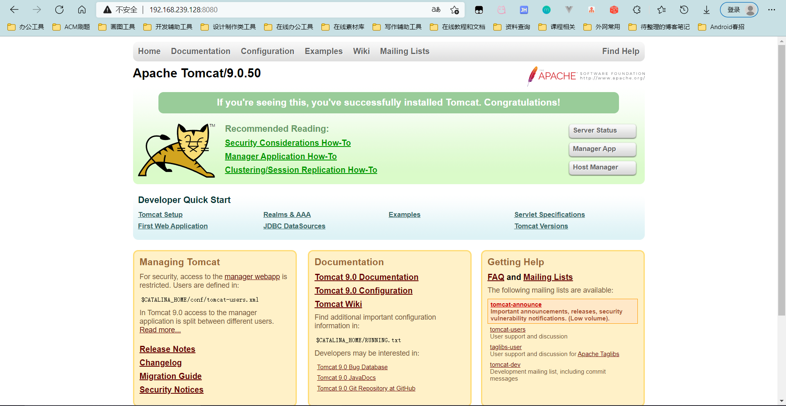Open Servlet Specifications link
Screen dimensions: 786x406
[550, 214]
